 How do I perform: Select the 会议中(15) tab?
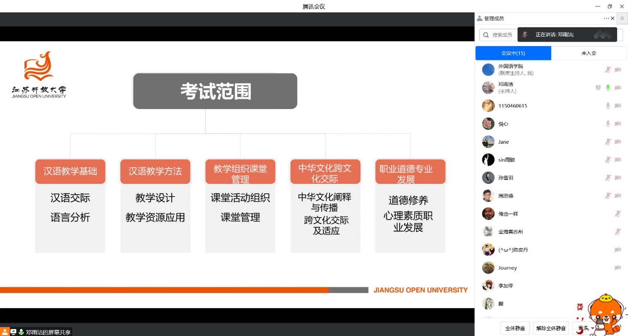pos(513,53)
